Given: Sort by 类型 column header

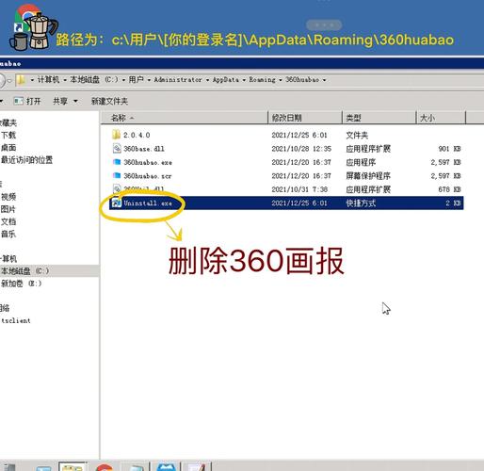Looking at the screenshot, I should click(x=379, y=118).
